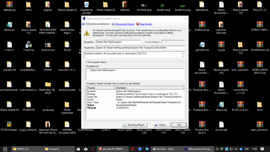
Task: Select System.Net.WebException in the exception tree
Action: click(x=103, y=70)
